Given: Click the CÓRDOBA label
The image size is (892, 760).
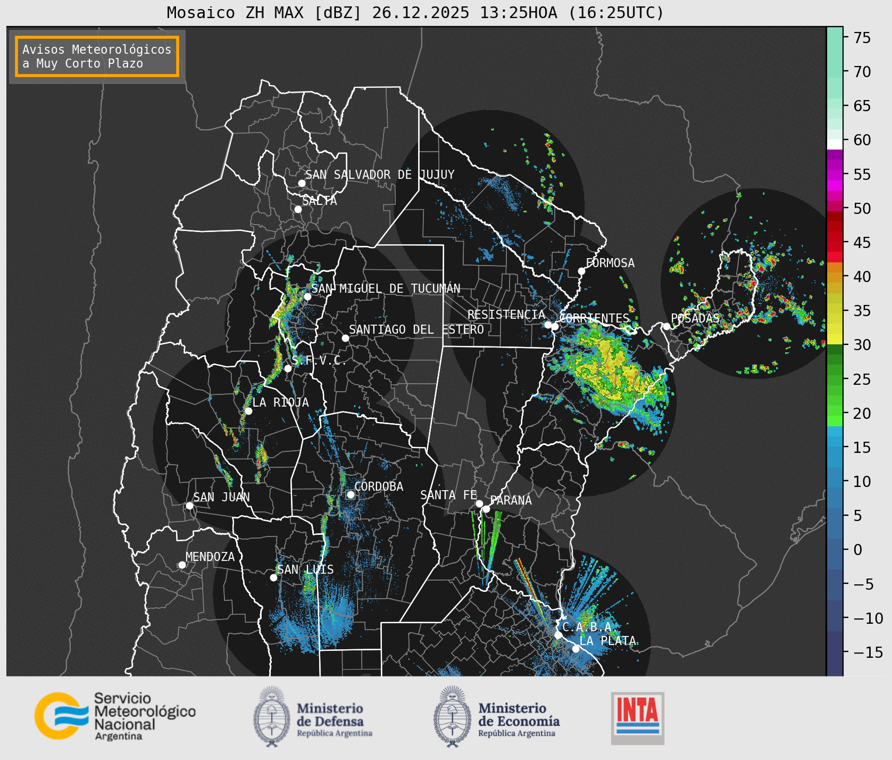Looking at the screenshot, I should [x=379, y=486].
